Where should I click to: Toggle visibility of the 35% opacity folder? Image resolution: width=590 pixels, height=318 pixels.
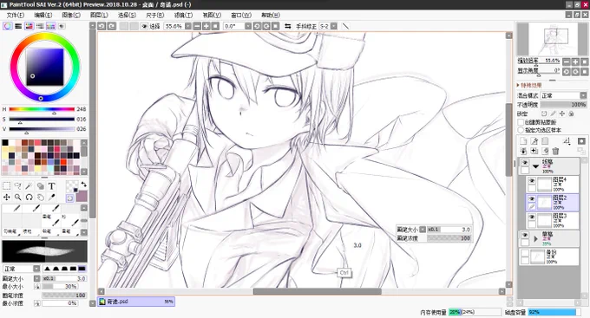pos(525,235)
